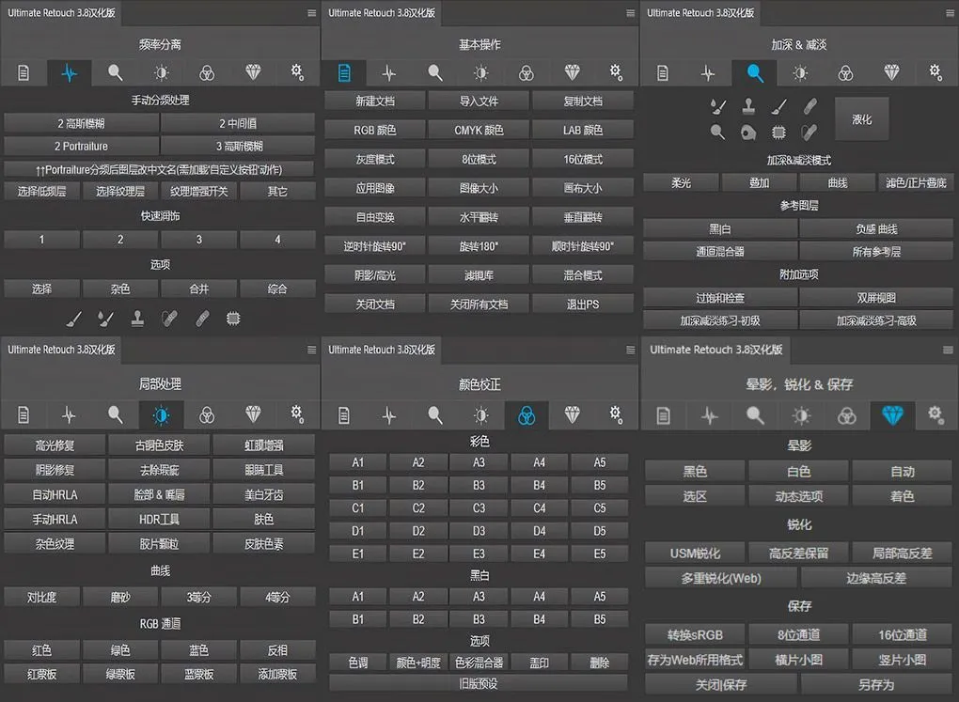The height and width of the screenshot is (702, 959).
Task: Expand the hamburger menu of 加深 & 减淡 panel
Action: click(x=947, y=13)
